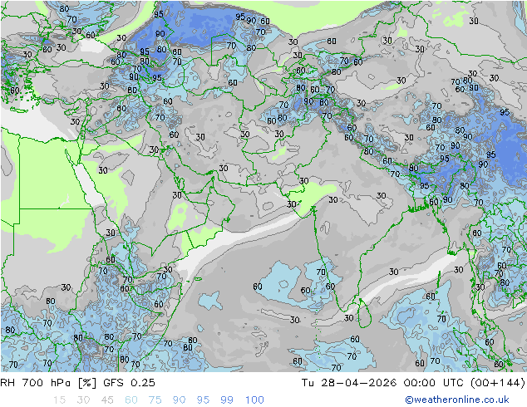Click the 'RH 700 hPa [%]' title text
The height and width of the screenshot is (407, 527).
(48, 382)
